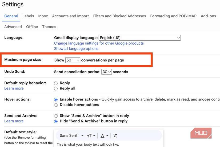The width and height of the screenshot is (220, 147).
Task: Switch to the Advanced tab
Action: [x=13, y=27]
